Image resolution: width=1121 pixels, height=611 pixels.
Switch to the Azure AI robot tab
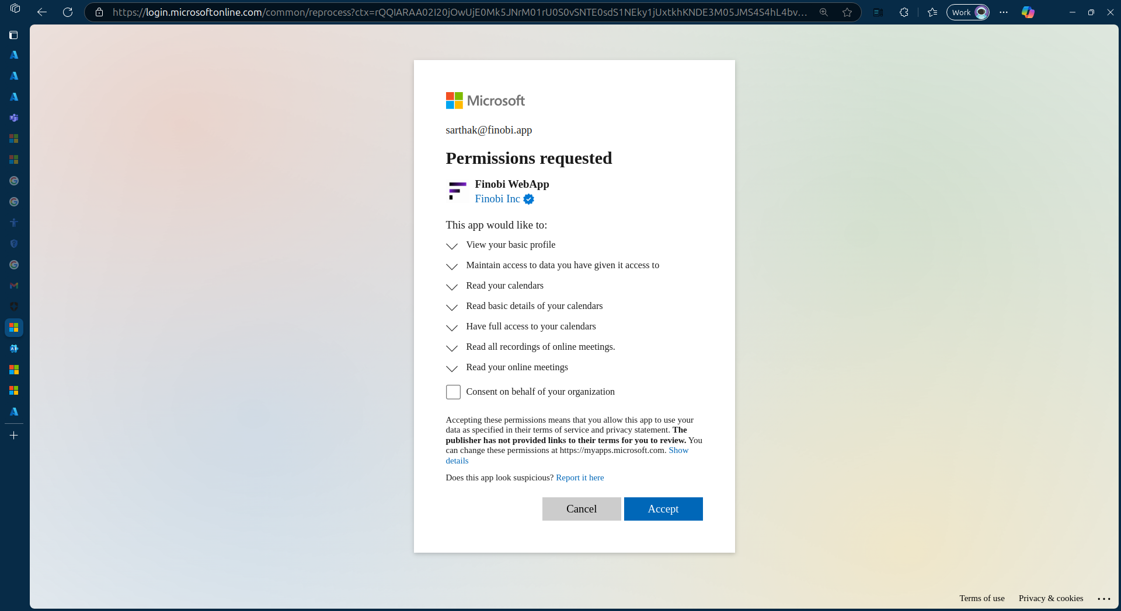point(14,349)
